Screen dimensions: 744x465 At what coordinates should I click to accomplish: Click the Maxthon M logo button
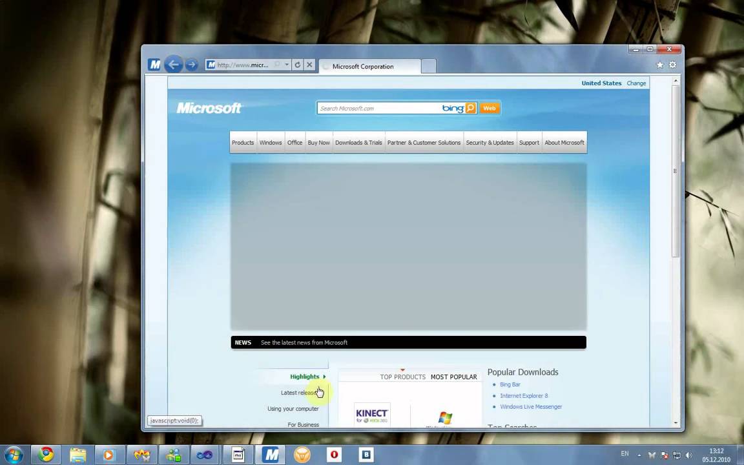tap(154, 65)
